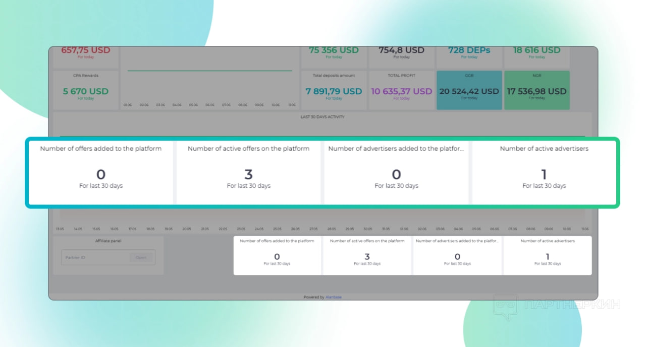The height and width of the screenshot is (347, 646).
Task: Select enlarged 'Number of offers added' card
Action: click(101, 173)
